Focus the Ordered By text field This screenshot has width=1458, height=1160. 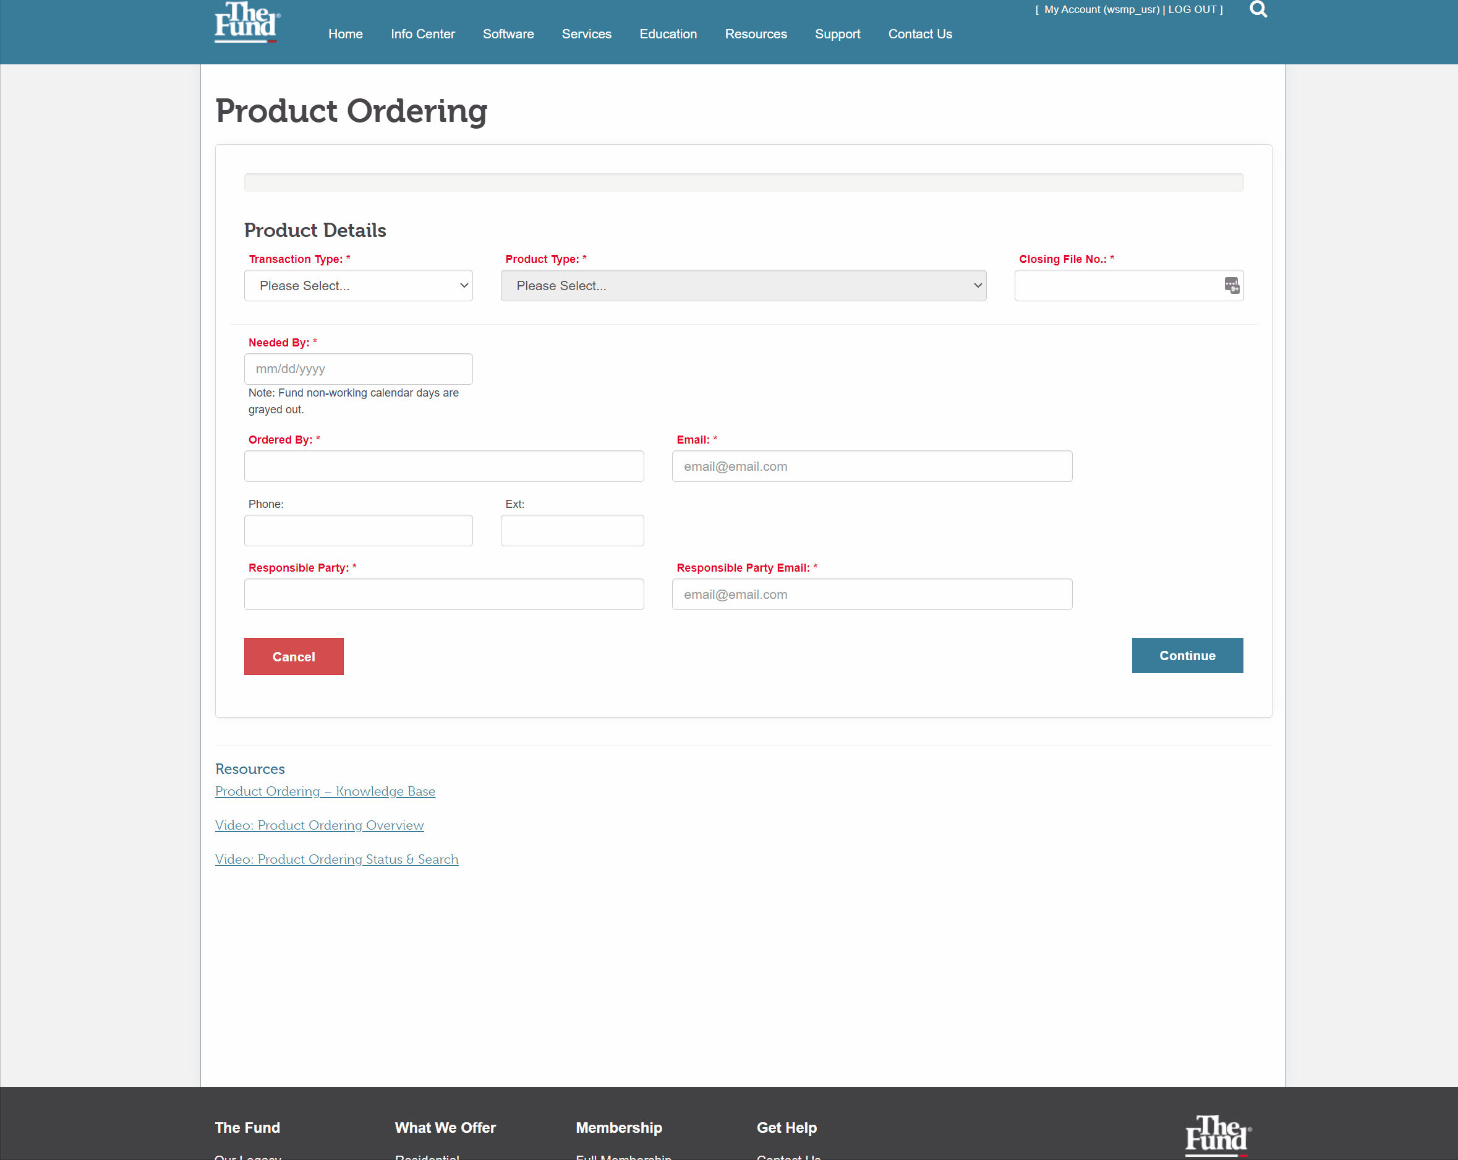click(443, 466)
